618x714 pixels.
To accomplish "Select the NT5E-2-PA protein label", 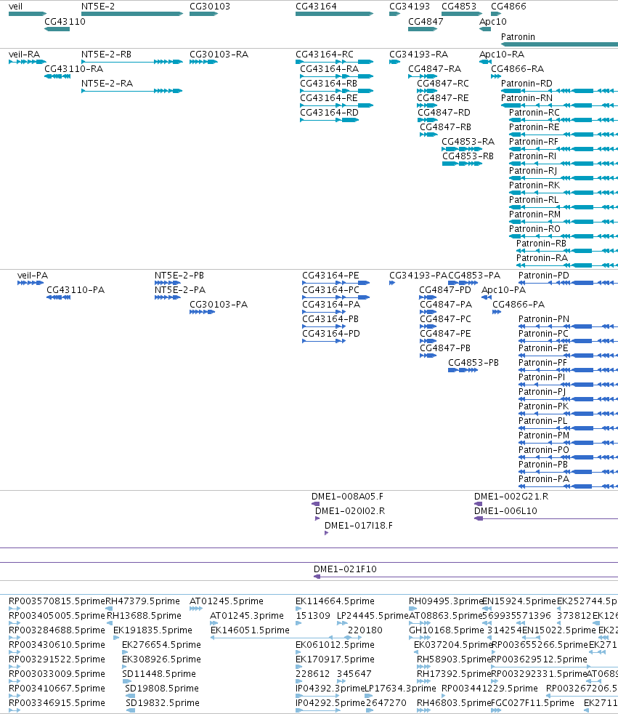I will [180, 290].
